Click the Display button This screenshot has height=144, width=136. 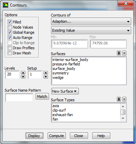pyautogui.click(x=34, y=136)
